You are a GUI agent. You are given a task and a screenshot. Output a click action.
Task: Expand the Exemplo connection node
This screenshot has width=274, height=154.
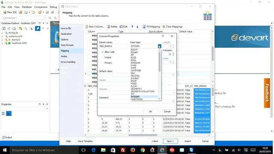click(2, 40)
